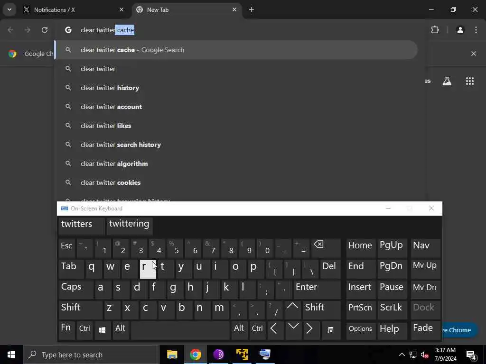Image resolution: width=486 pixels, height=364 pixels.
Task: Open the Chrome profile avatar icon
Action: 460,30
